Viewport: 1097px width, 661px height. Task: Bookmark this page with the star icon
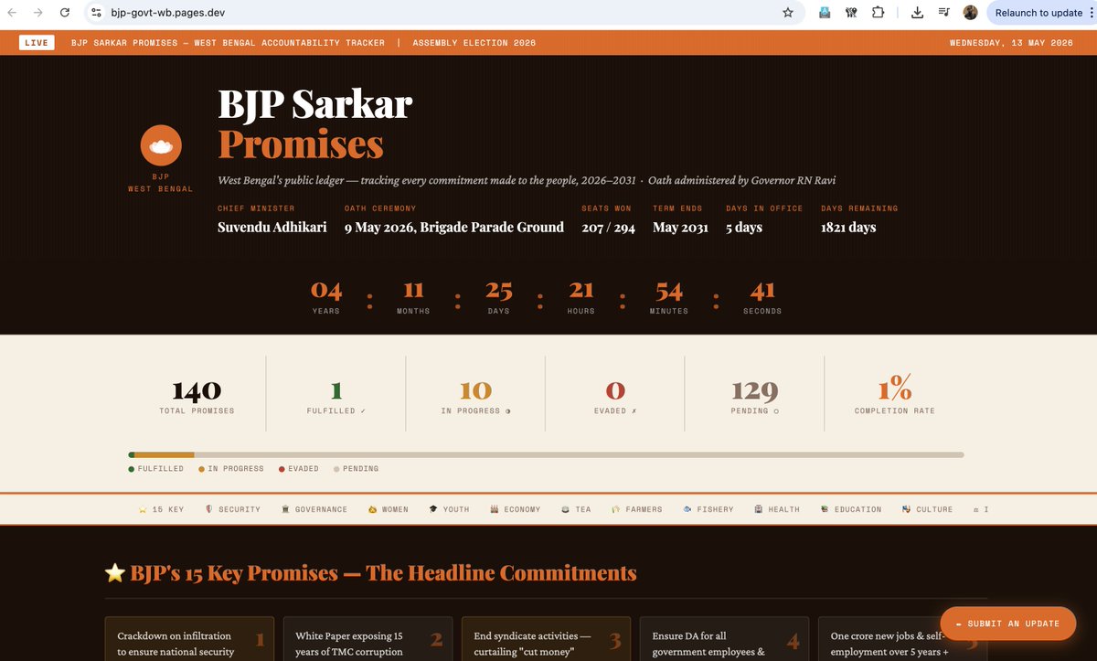[x=788, y=13]
